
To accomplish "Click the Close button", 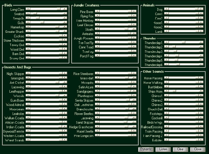I will 198,149.
